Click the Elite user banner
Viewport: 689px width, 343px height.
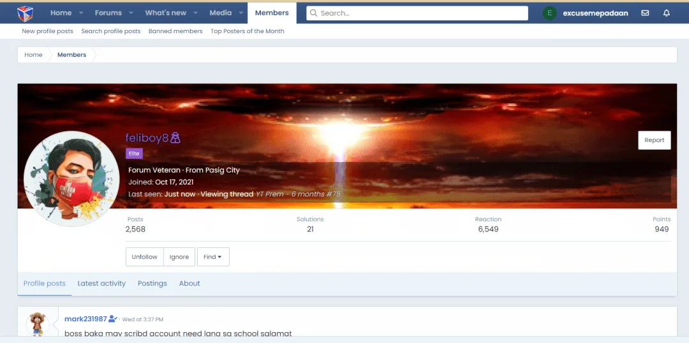pos(134,153)
